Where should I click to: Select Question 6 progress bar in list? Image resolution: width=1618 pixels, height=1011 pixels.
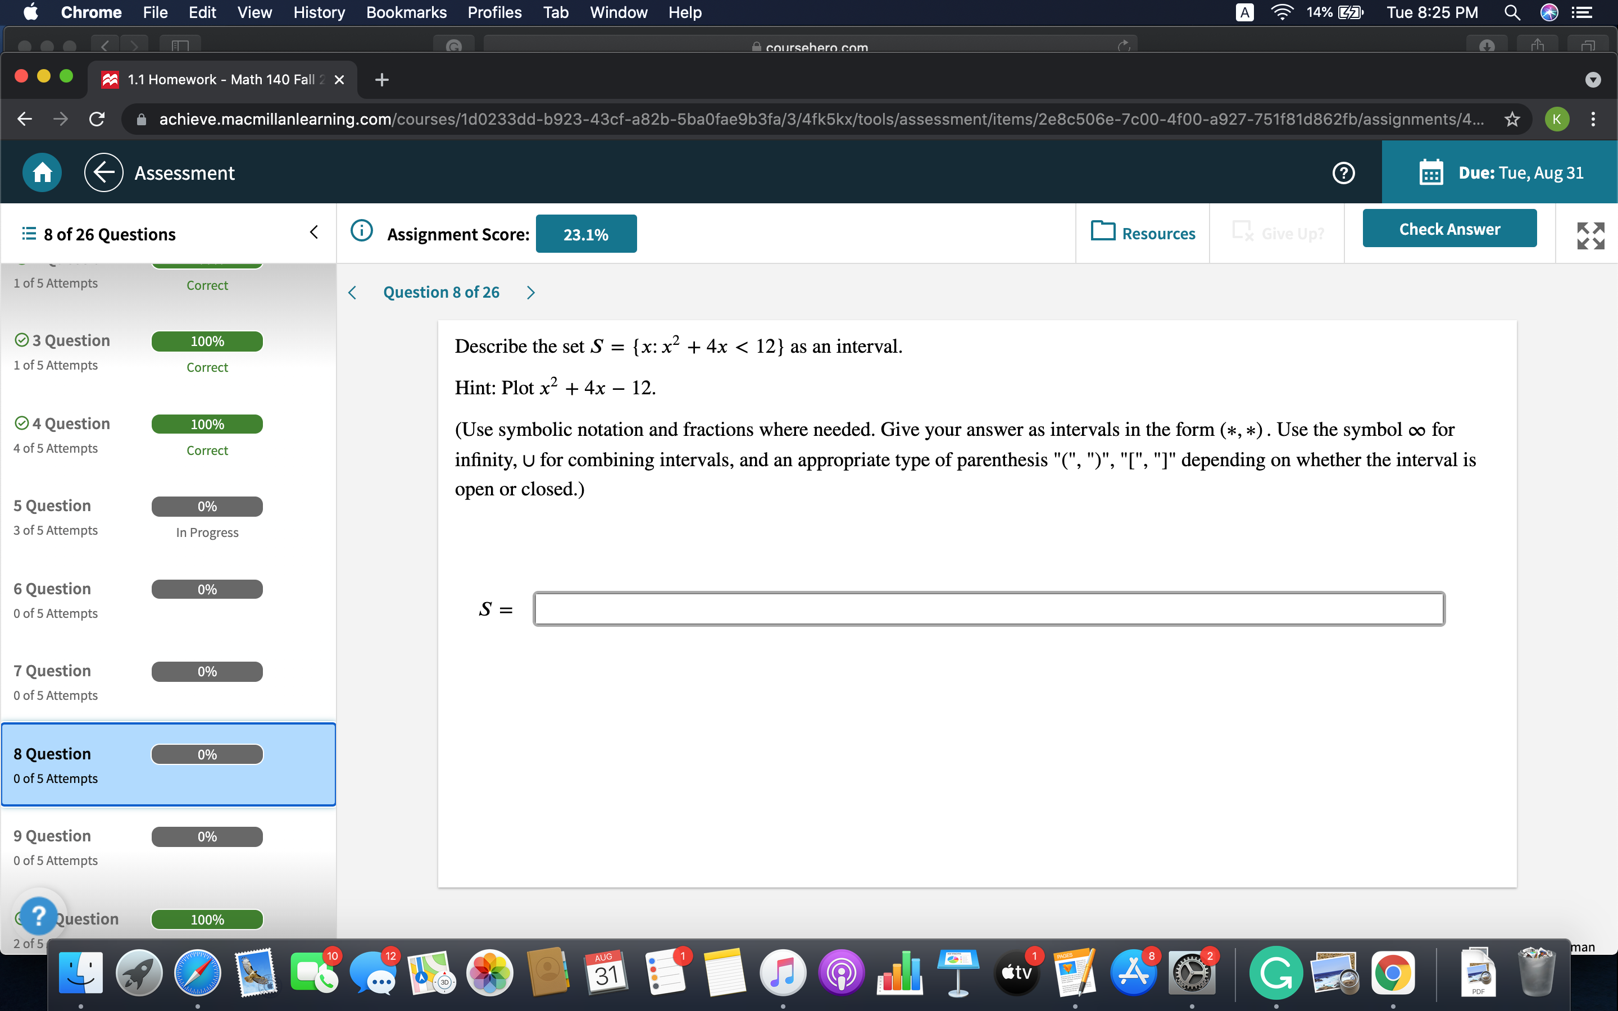point(207,589)
